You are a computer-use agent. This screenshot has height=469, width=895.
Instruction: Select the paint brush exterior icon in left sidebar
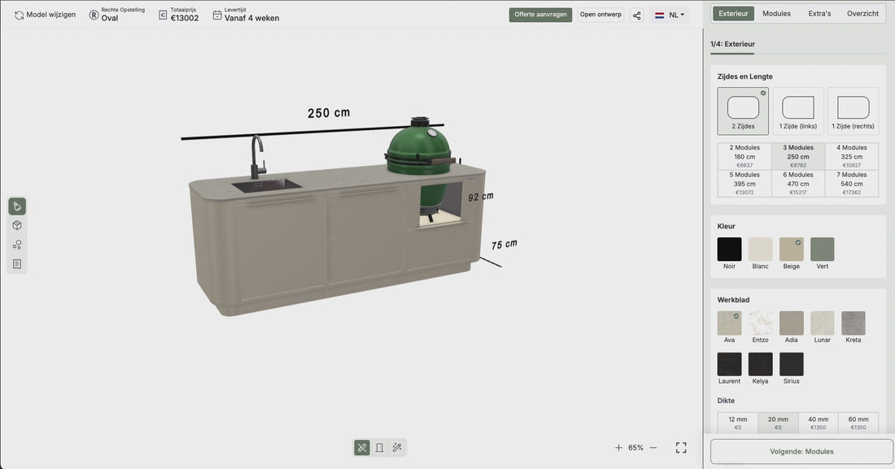[x=17, y=206]
